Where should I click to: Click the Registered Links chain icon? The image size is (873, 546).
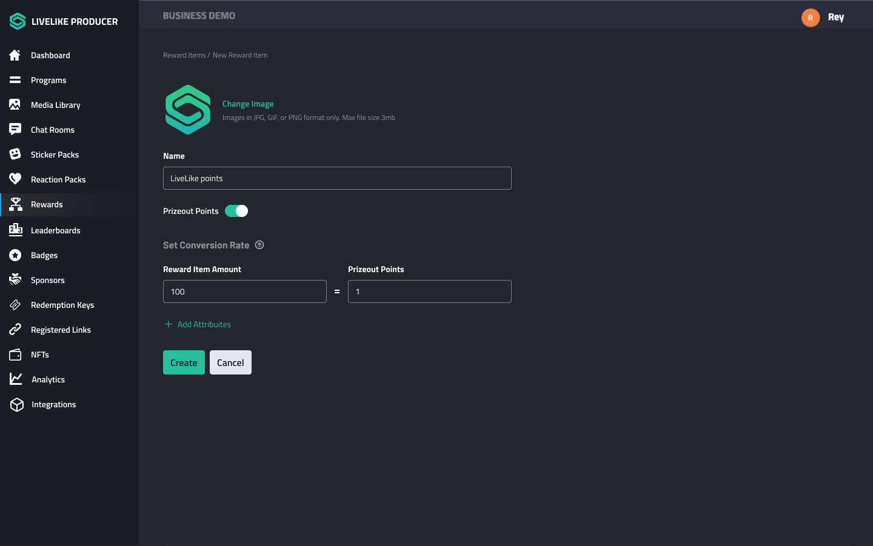coord(15,330)
